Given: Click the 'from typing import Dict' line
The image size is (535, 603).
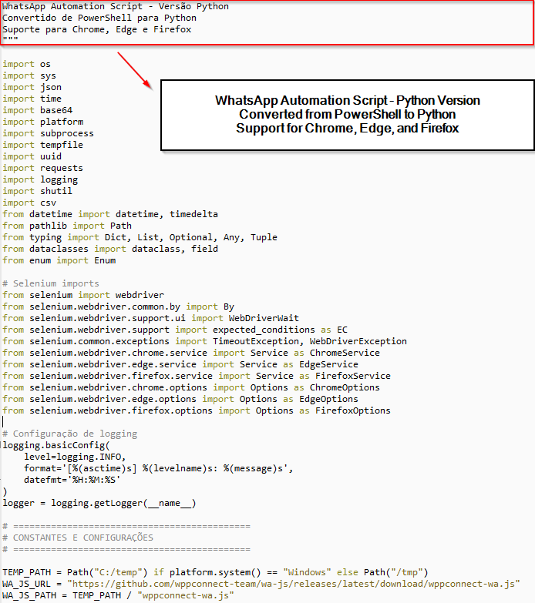Looking at the screenshot, I should pyautogui.click(x=140, y=237).
